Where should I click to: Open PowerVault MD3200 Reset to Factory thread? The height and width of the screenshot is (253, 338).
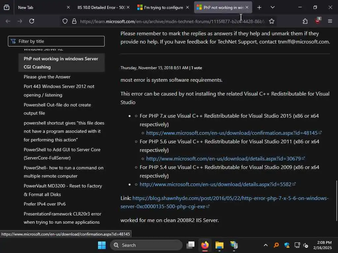point(63,190)
